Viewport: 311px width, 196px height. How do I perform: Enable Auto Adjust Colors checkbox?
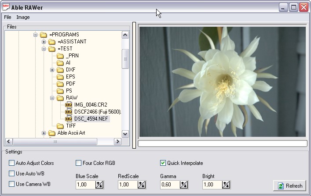pyautogui.click(x=11, y=163)
